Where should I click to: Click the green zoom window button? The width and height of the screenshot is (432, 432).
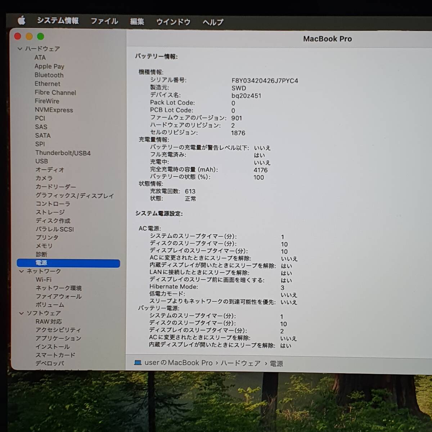(x=40, y=36)
